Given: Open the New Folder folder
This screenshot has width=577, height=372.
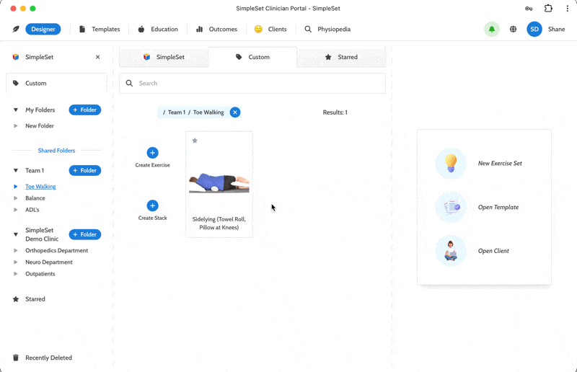Looking at the screenshot, I should tap(40, 126).
